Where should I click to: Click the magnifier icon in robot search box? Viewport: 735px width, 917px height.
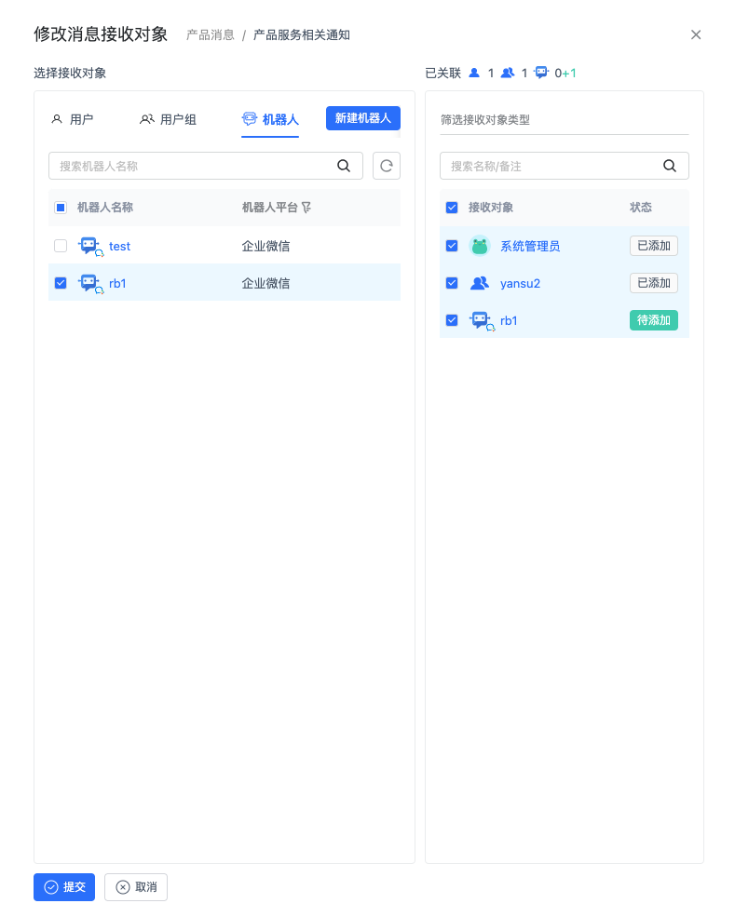pos(344,166)
